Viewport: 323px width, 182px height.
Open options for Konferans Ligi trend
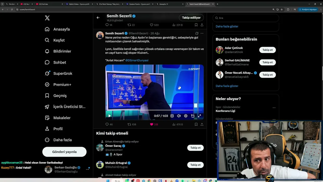tap(274, 108)
